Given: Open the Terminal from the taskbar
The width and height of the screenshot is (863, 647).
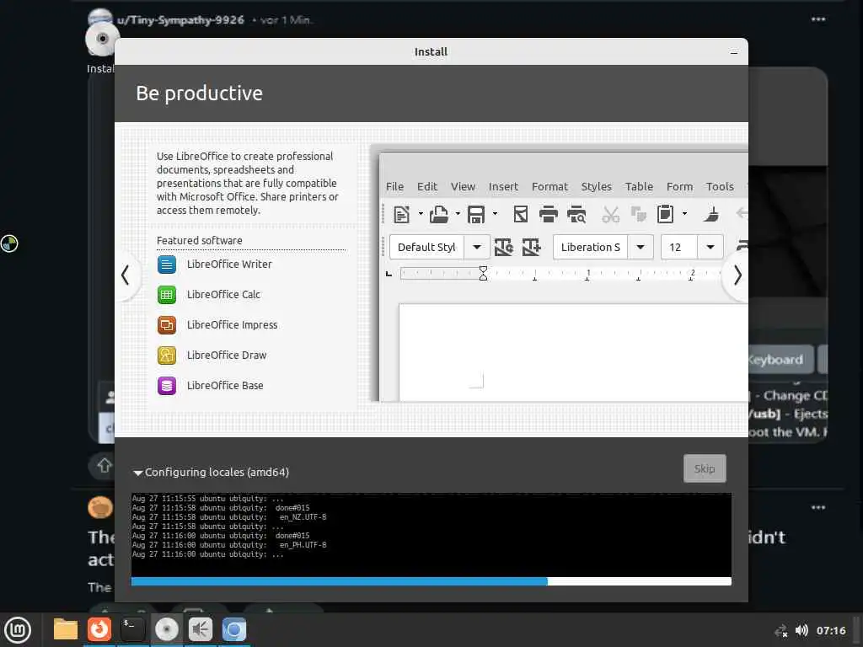Looking at the screenshot, I should 132,629.
